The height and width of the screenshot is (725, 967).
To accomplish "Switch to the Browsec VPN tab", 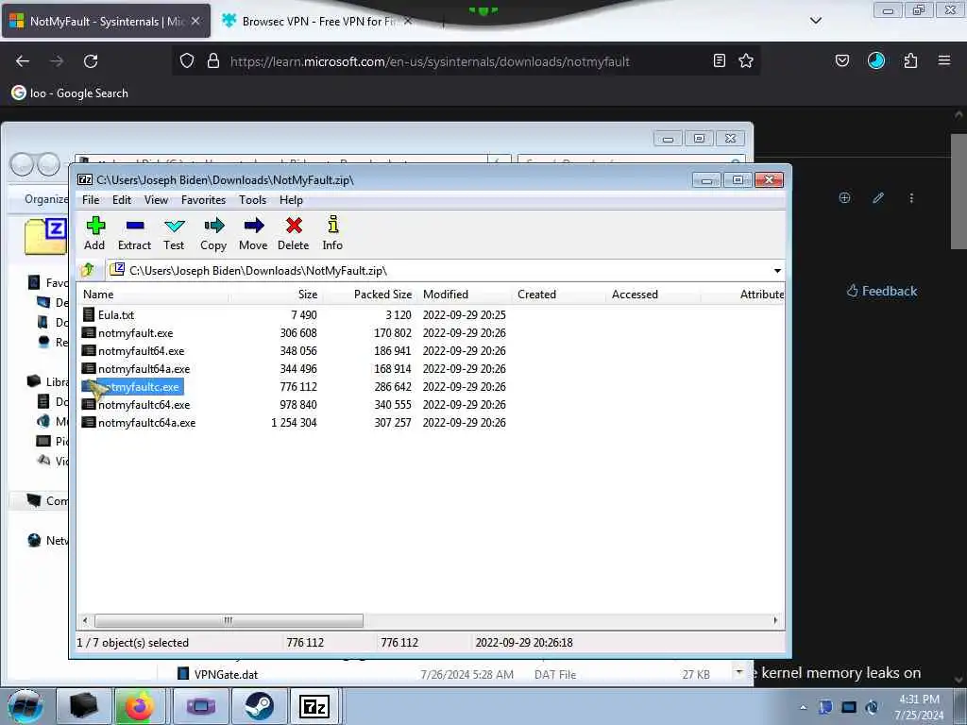I will pos(317,21).
